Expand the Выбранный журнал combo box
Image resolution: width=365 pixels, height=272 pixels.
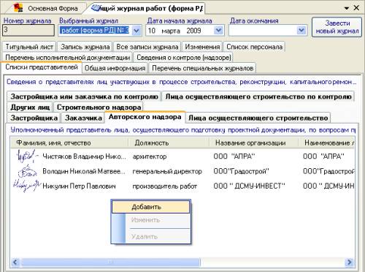137,31
